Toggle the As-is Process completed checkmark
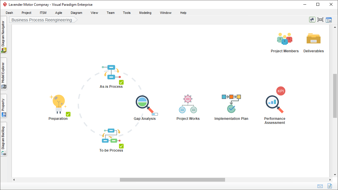The height and width of the screenshot is (190, 338). (x=121, y=82)
